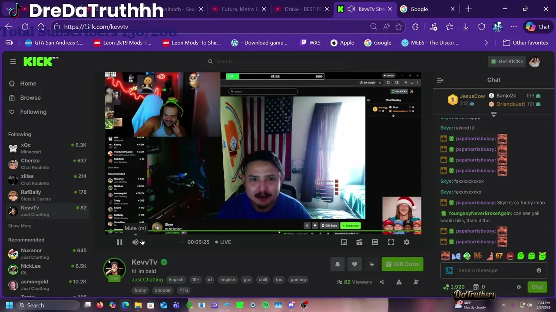The height and width of the screenshot is (312, 556).
Task: Open WXS bookmark
Action: pyautogui.click(x=310, y=43)
